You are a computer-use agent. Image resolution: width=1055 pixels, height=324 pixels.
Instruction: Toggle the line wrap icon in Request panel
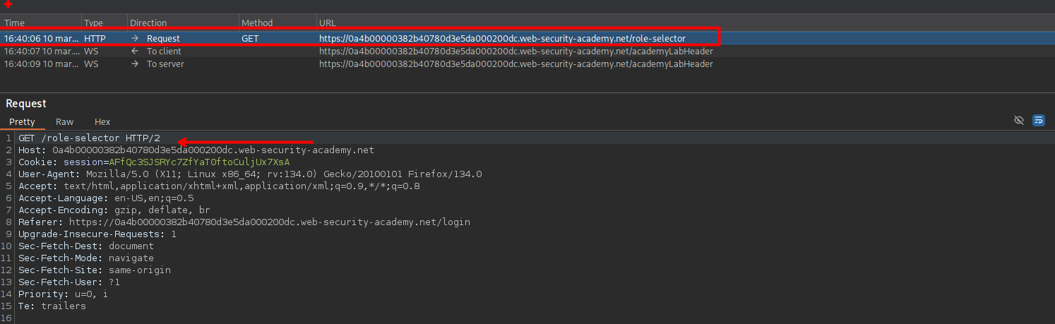click(1039, 121)
